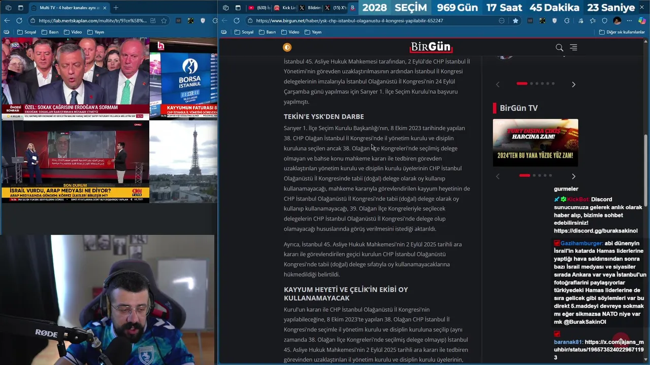The width and height of the screenshot is (650, 365).
Task: Favorite the BirGün page with star icon
Action: coord(515,21)
